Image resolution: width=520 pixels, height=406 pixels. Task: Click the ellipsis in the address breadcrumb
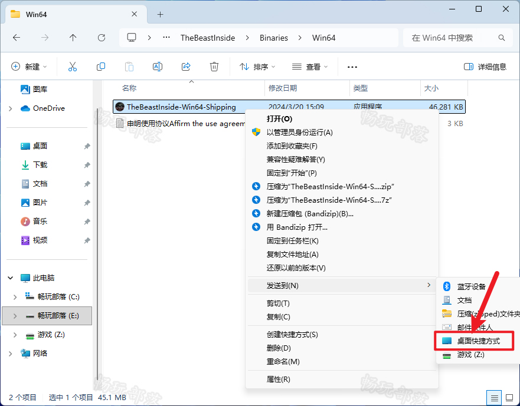[x=166, y=38]
